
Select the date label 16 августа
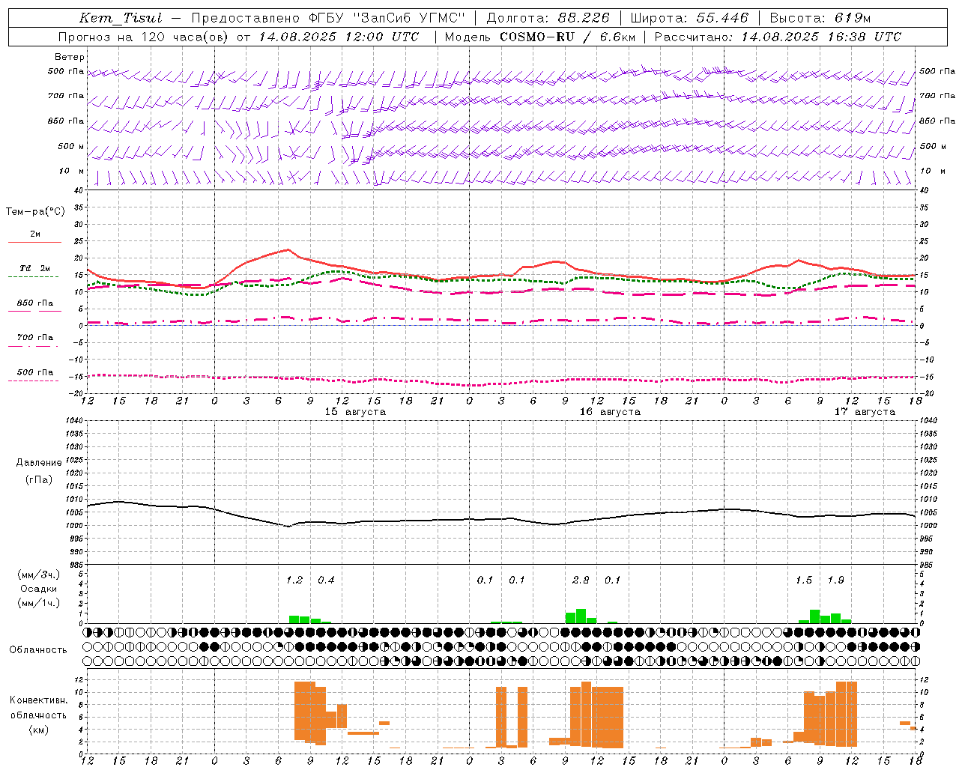pos(610,412)
